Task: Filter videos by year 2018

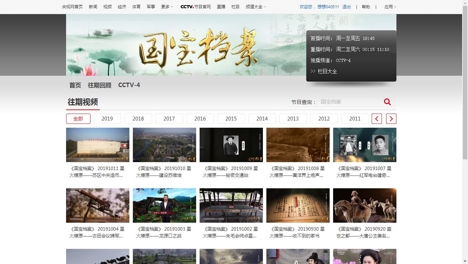Action: coord(138,119)
